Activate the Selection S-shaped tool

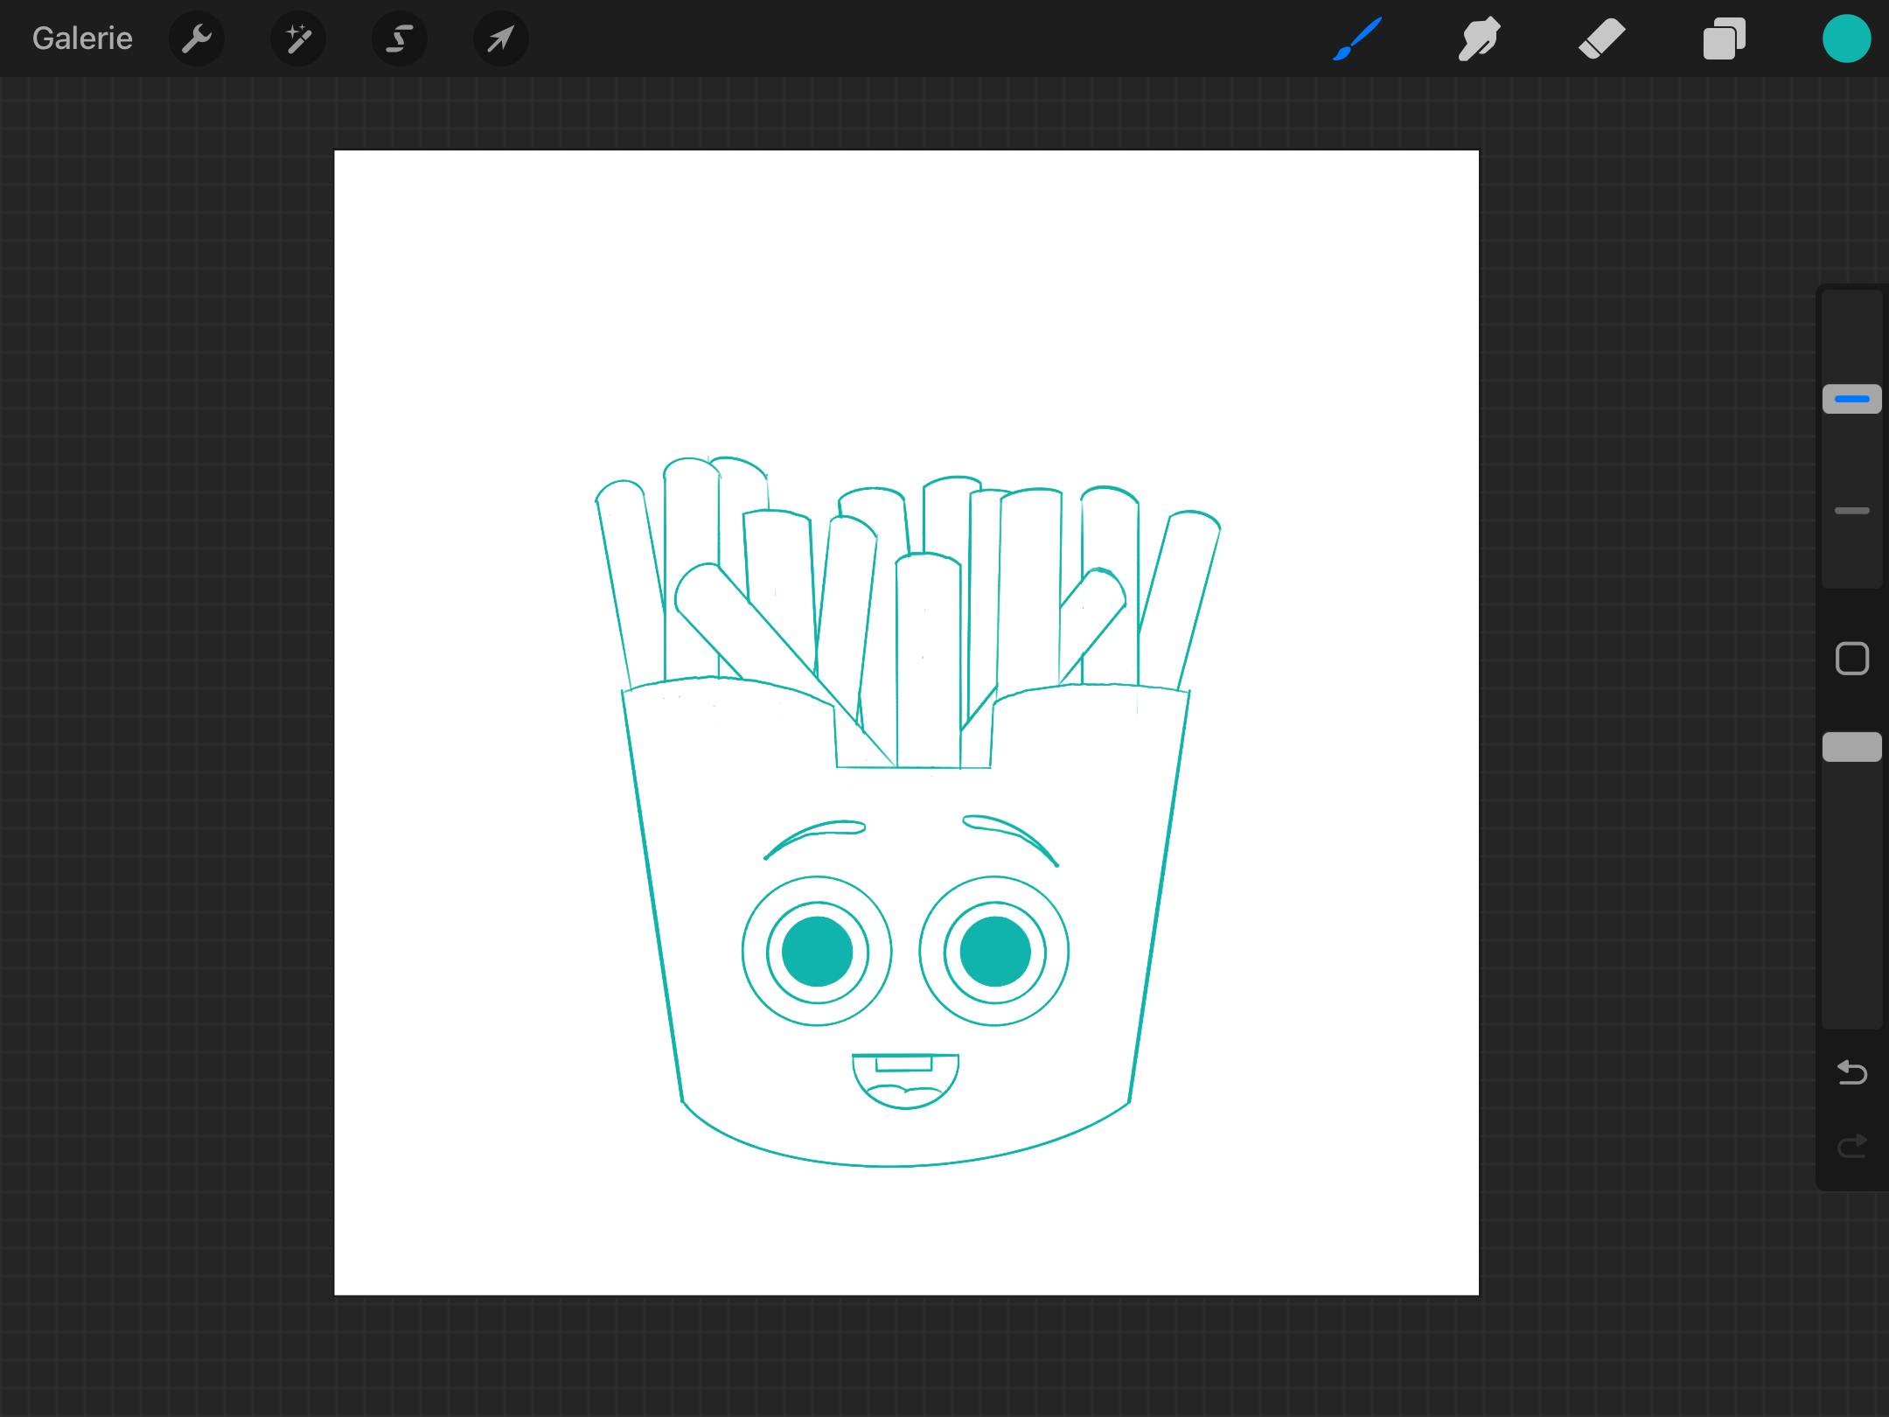400,38
